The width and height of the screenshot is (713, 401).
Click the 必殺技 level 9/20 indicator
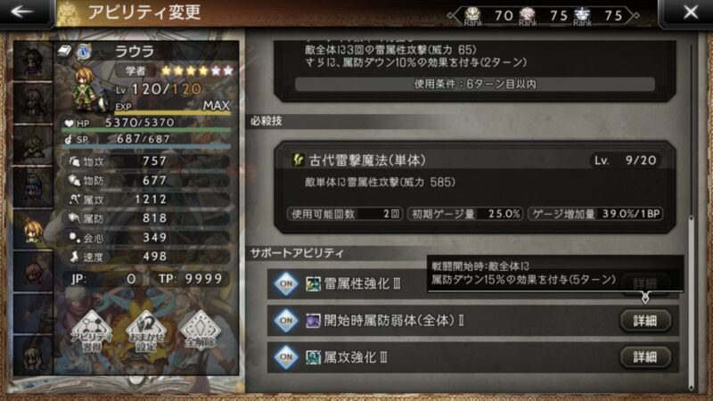point(626,160)
